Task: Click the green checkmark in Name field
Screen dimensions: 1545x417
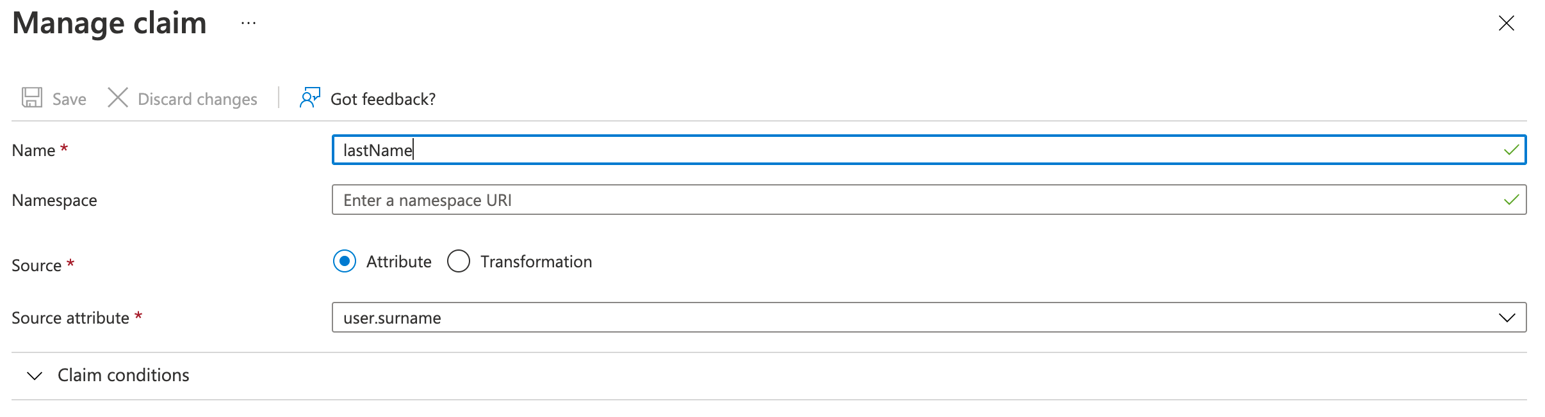Action: tap(1511, 150)
